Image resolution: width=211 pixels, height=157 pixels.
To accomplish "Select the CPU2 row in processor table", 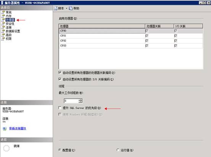I will point(131,41).
